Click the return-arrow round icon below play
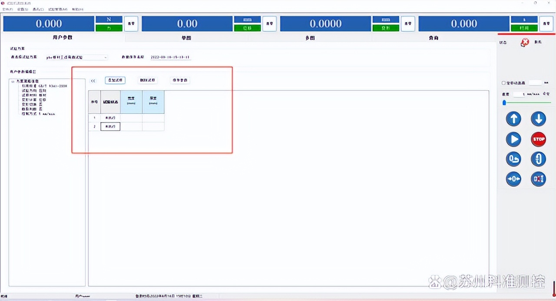This screenshot has width=556, height=301. [513, 159]
